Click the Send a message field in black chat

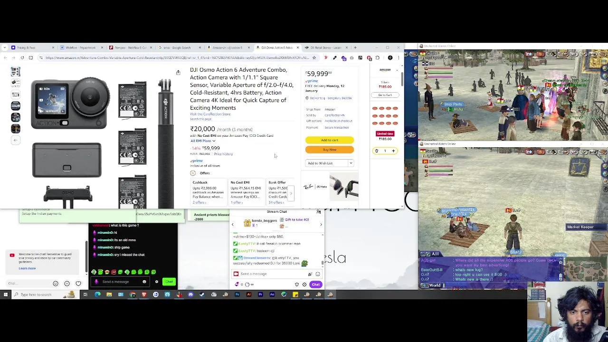121,282
